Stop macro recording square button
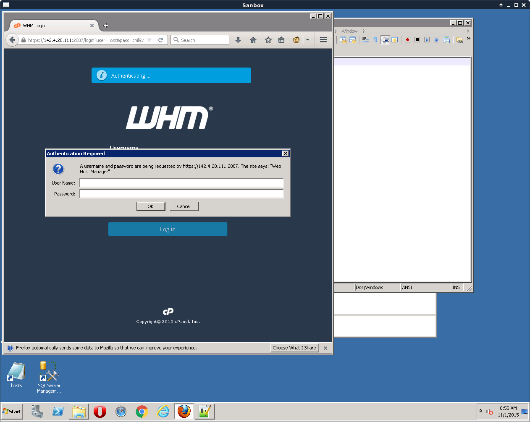This screenshot has width=530, height=422. tap(417, 40)
